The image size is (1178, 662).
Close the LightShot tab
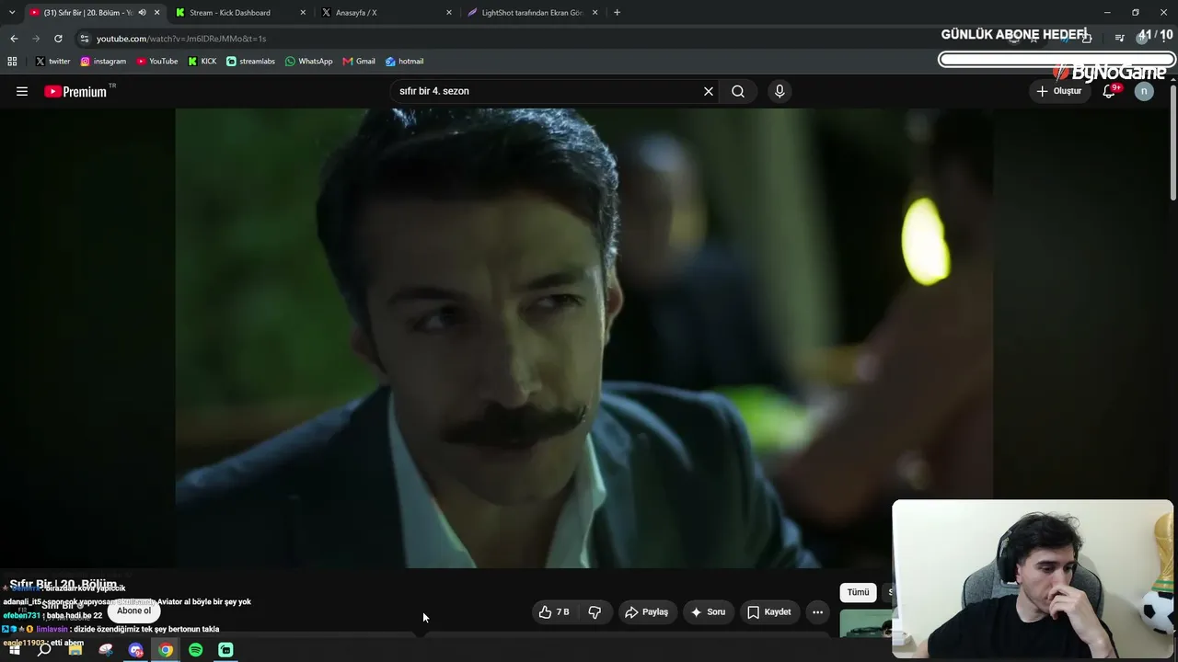(x=595, y=13)
